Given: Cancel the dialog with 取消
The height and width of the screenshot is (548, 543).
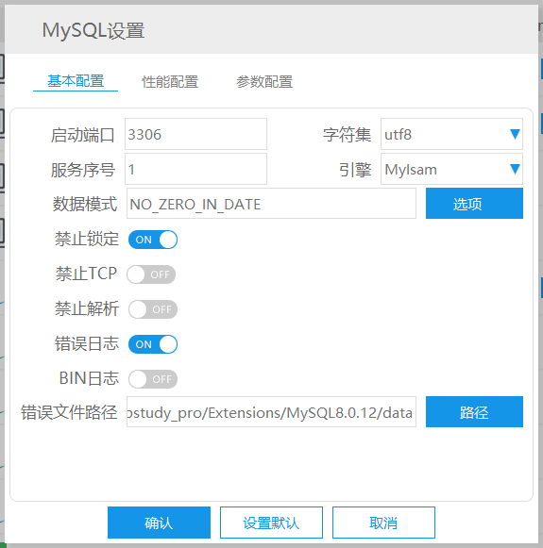Looking at the screenshot, I should pos(383,523).
